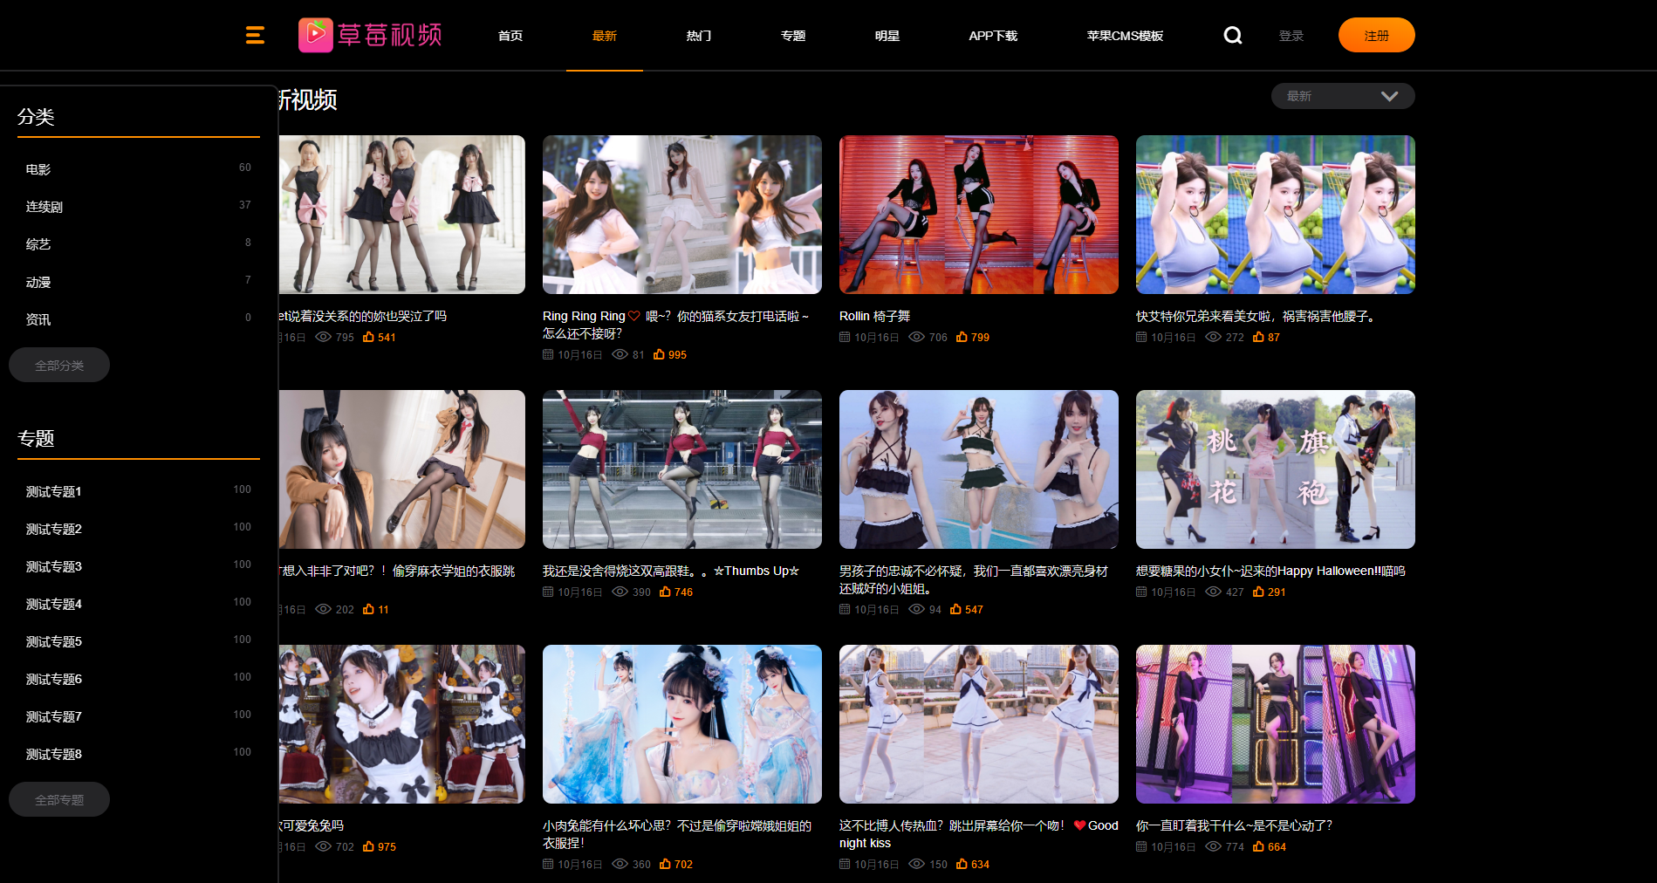The image size is (1657, 883).
Task: Click the 全部分类 button
Action: pyautogui.click(x=59, y=365)
